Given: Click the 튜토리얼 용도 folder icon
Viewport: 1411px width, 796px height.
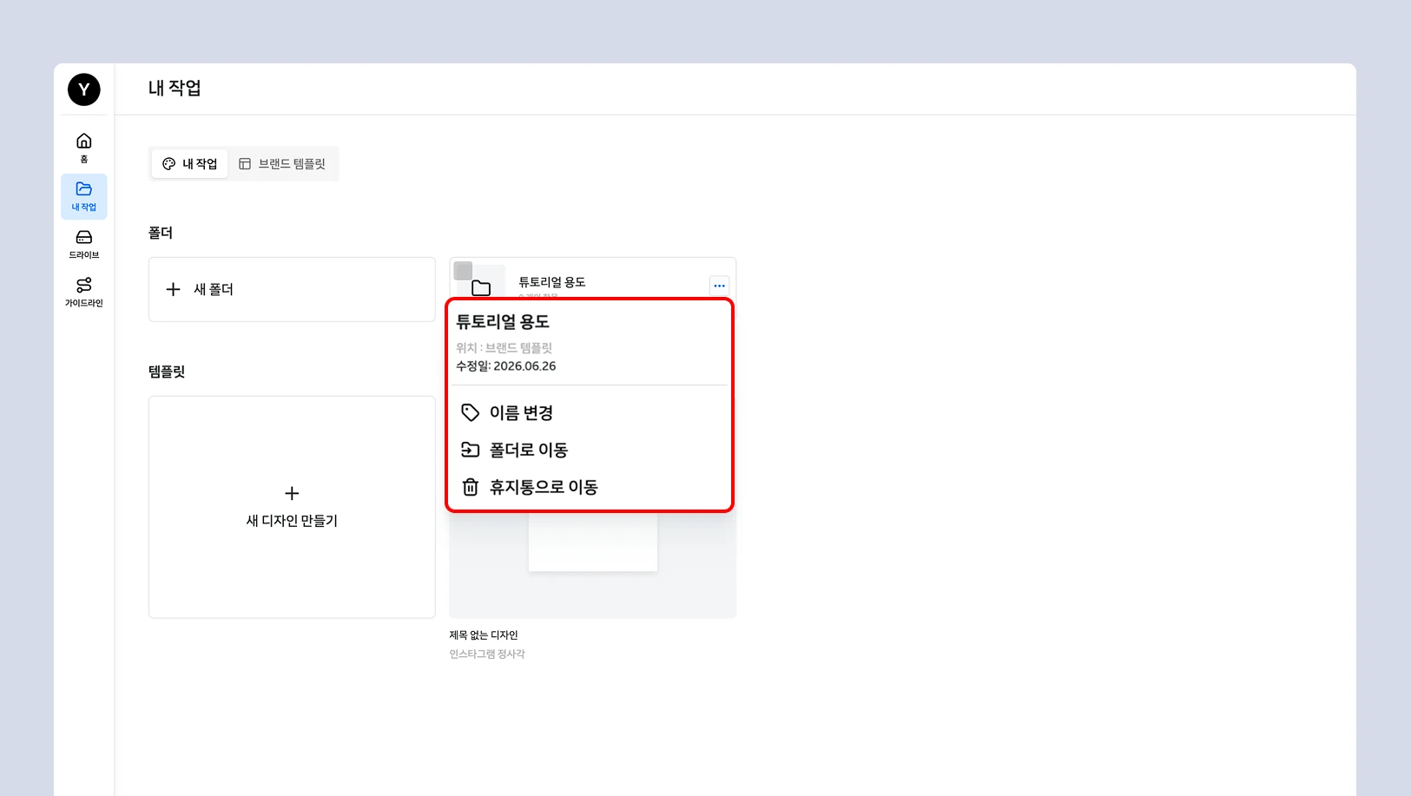Looking at the screenshot, I should click(481, 288).
